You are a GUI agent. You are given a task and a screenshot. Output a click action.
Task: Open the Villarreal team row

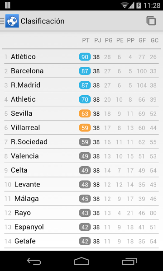(81, 127)
